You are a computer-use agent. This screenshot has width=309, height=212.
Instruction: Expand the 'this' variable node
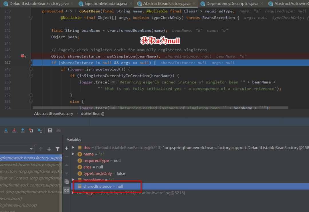(x=73, y=148)
